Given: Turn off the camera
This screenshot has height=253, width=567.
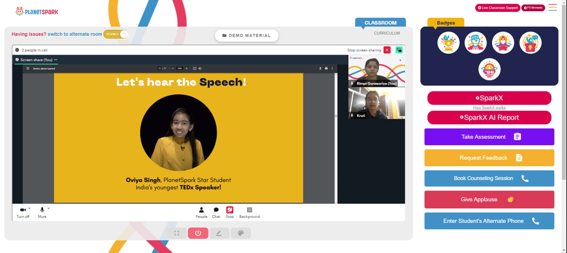Looking at the screenshot, I should point(23,212).
